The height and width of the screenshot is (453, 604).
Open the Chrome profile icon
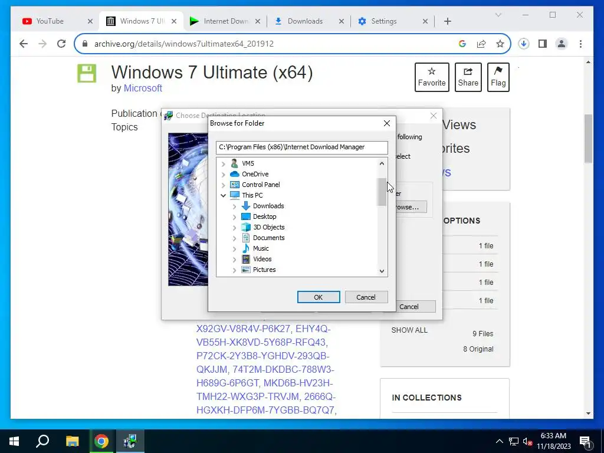(x=562, y=44)
